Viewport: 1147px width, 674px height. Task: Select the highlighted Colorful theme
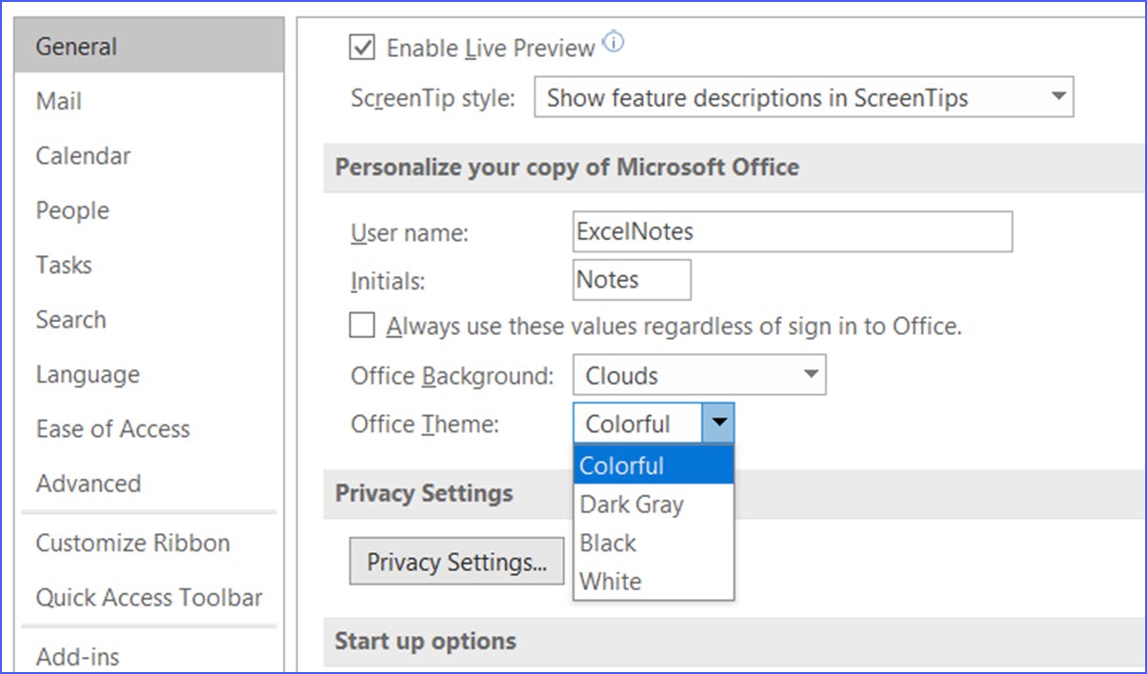tap(621, 466)
